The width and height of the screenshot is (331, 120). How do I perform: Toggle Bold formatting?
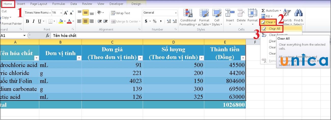tap(27, 21)
